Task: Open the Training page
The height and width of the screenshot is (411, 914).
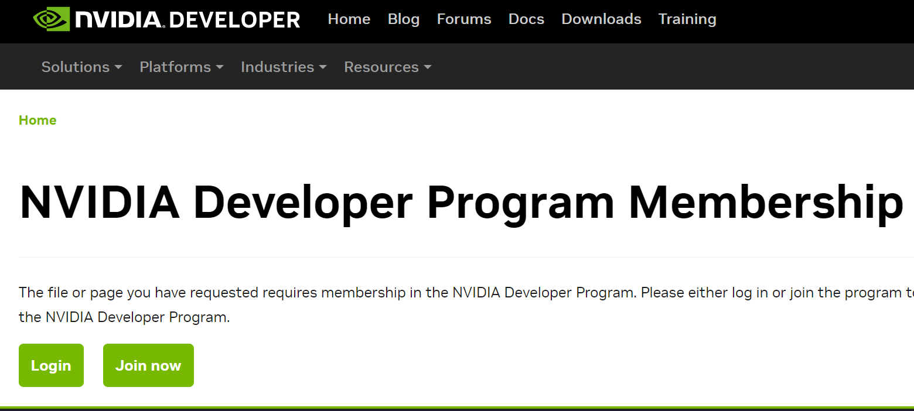Action: tap(687, 19)
